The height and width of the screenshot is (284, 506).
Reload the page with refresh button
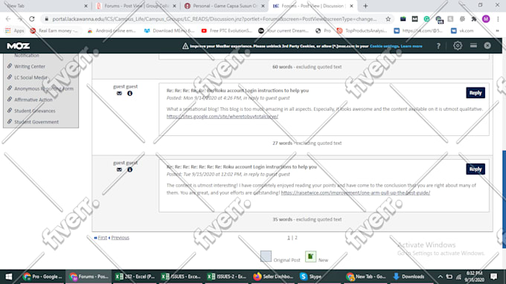coord(31,19)
